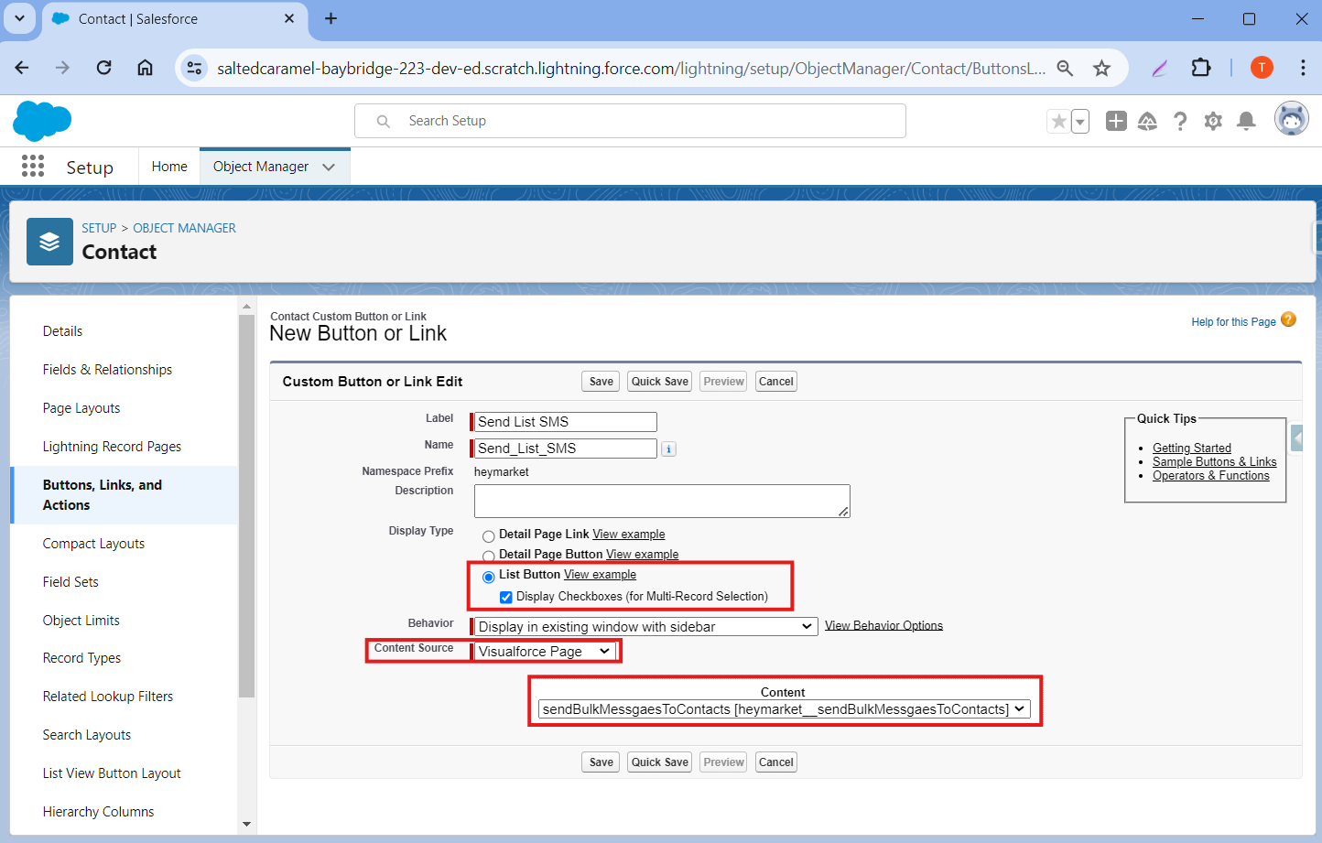Click in the Search Setup box
This screenshot has width=1322, height=843.
pyautogui.click(x=630, y=121)
